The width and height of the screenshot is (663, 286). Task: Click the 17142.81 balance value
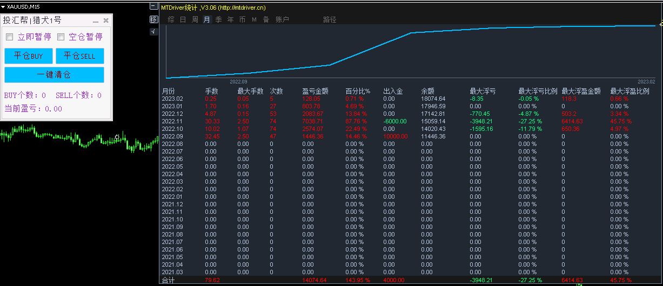[433, 114]
